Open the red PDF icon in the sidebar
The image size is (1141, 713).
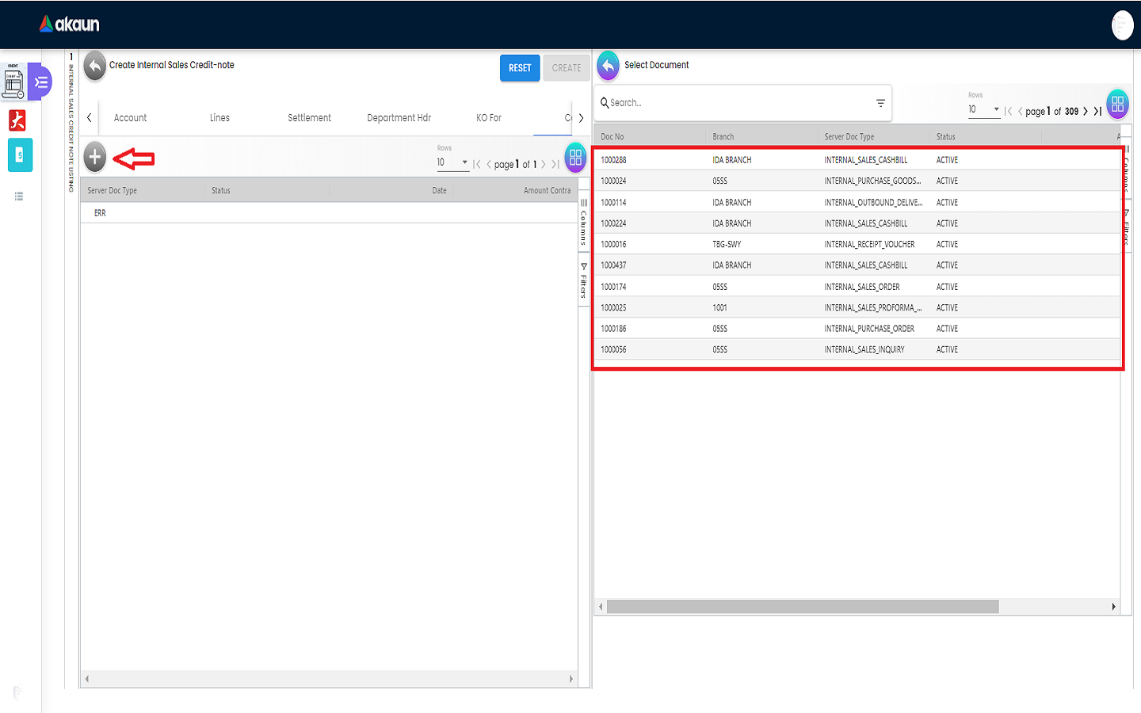point(17,120)
